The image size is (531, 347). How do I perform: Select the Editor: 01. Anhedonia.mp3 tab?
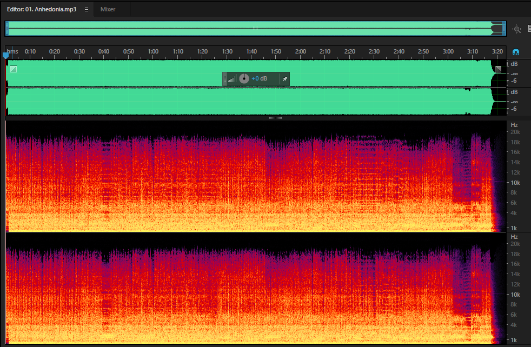pos(42,9)
